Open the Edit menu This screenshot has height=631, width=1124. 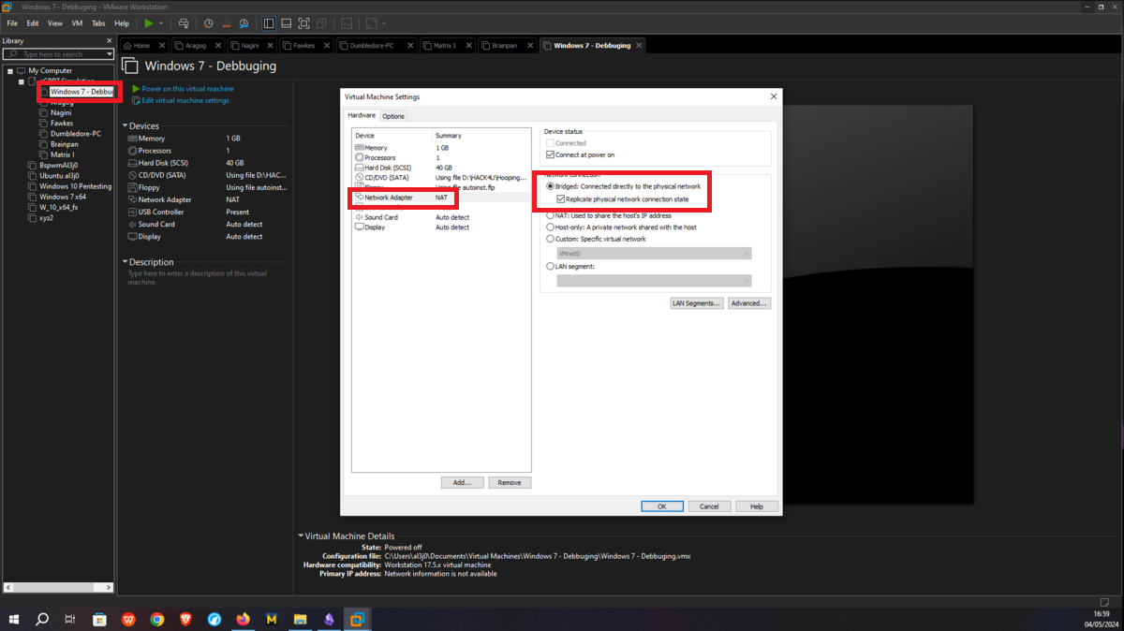[33, 23]
